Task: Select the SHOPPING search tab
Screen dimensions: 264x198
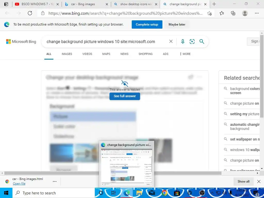Action: 145,54
